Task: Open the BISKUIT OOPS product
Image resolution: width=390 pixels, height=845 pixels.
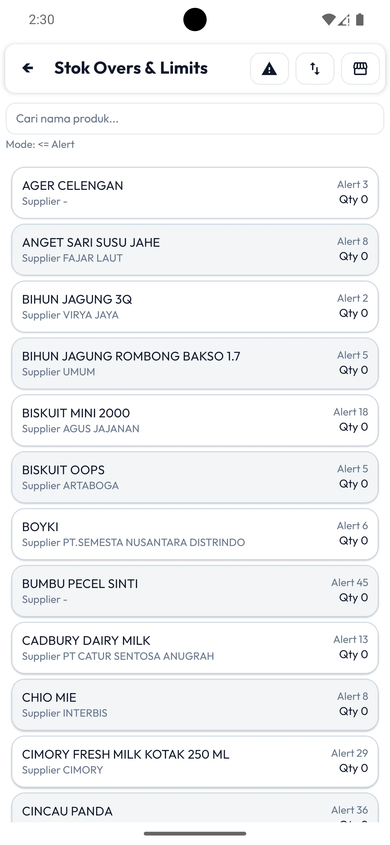Action: (x=195, y=477)
